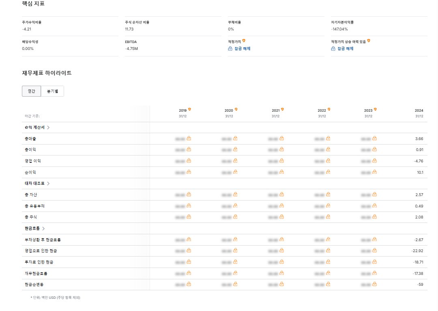
Task: Click the 2024 영업 이익 value -4.76
Action: 419,161
